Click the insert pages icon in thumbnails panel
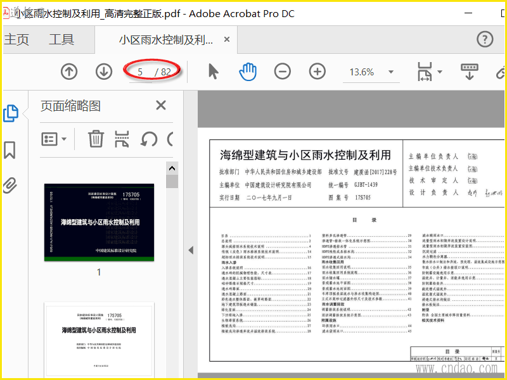Image resolution: width=507 pixels, height=380 pixels. pyautogui.click(x=122, y=139)
